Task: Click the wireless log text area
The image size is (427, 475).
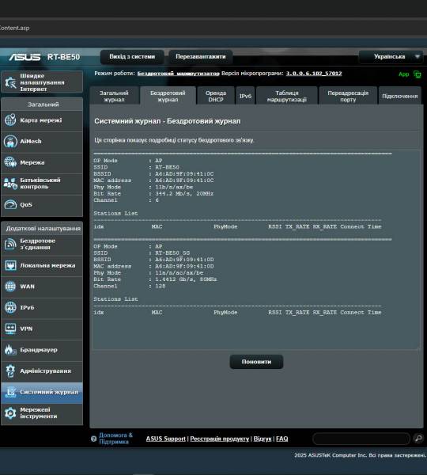Action: [256, 249]
